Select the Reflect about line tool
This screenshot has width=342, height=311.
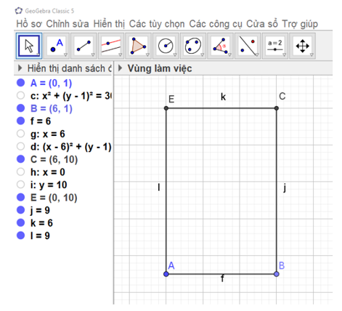tap(248, 46)
